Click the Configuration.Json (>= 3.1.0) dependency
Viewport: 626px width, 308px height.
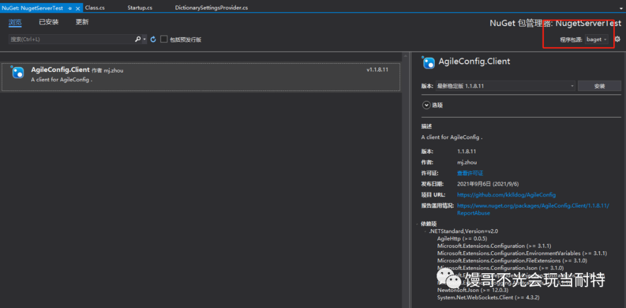[x=500, y=267]
